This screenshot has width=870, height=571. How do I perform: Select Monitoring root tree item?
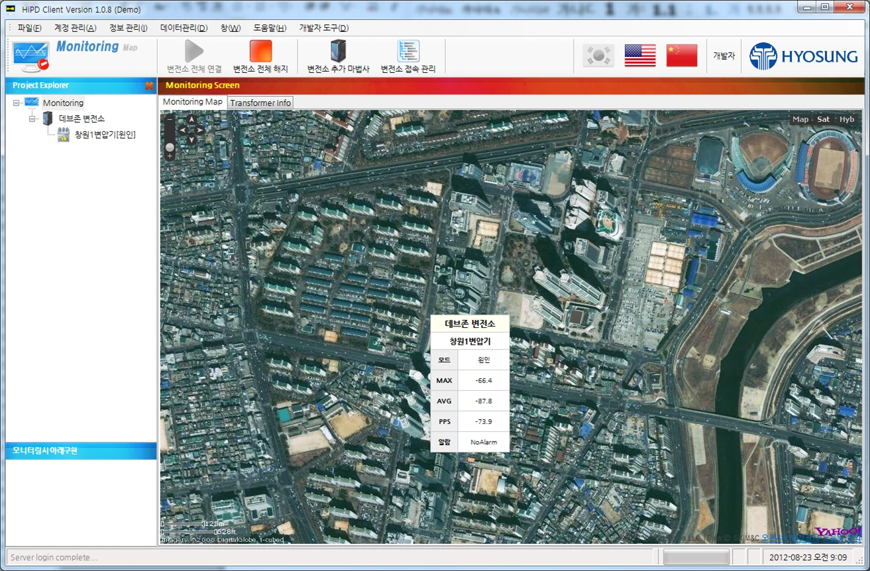coord(63,103)
